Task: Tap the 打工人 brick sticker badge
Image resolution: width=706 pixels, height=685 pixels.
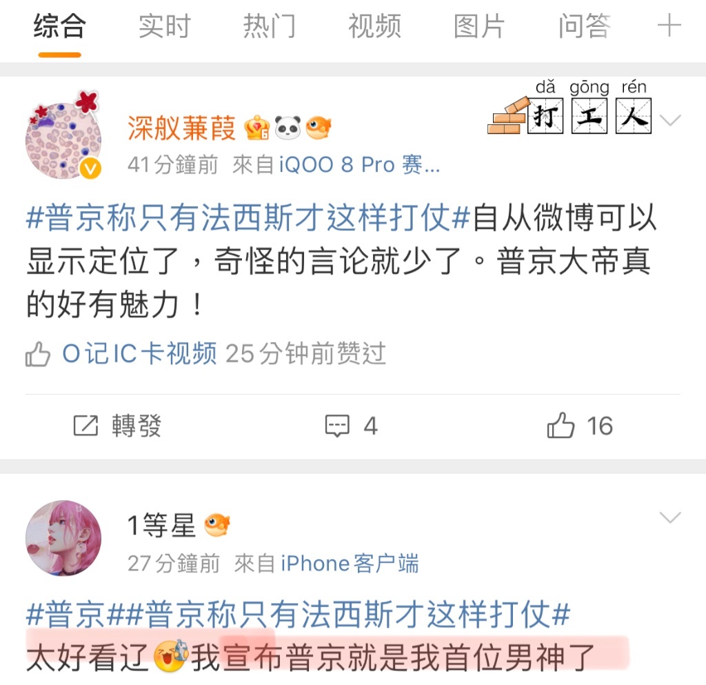Action: [570, 108]
